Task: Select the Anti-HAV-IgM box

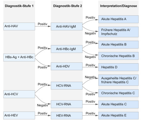Action: click(67, 26)
